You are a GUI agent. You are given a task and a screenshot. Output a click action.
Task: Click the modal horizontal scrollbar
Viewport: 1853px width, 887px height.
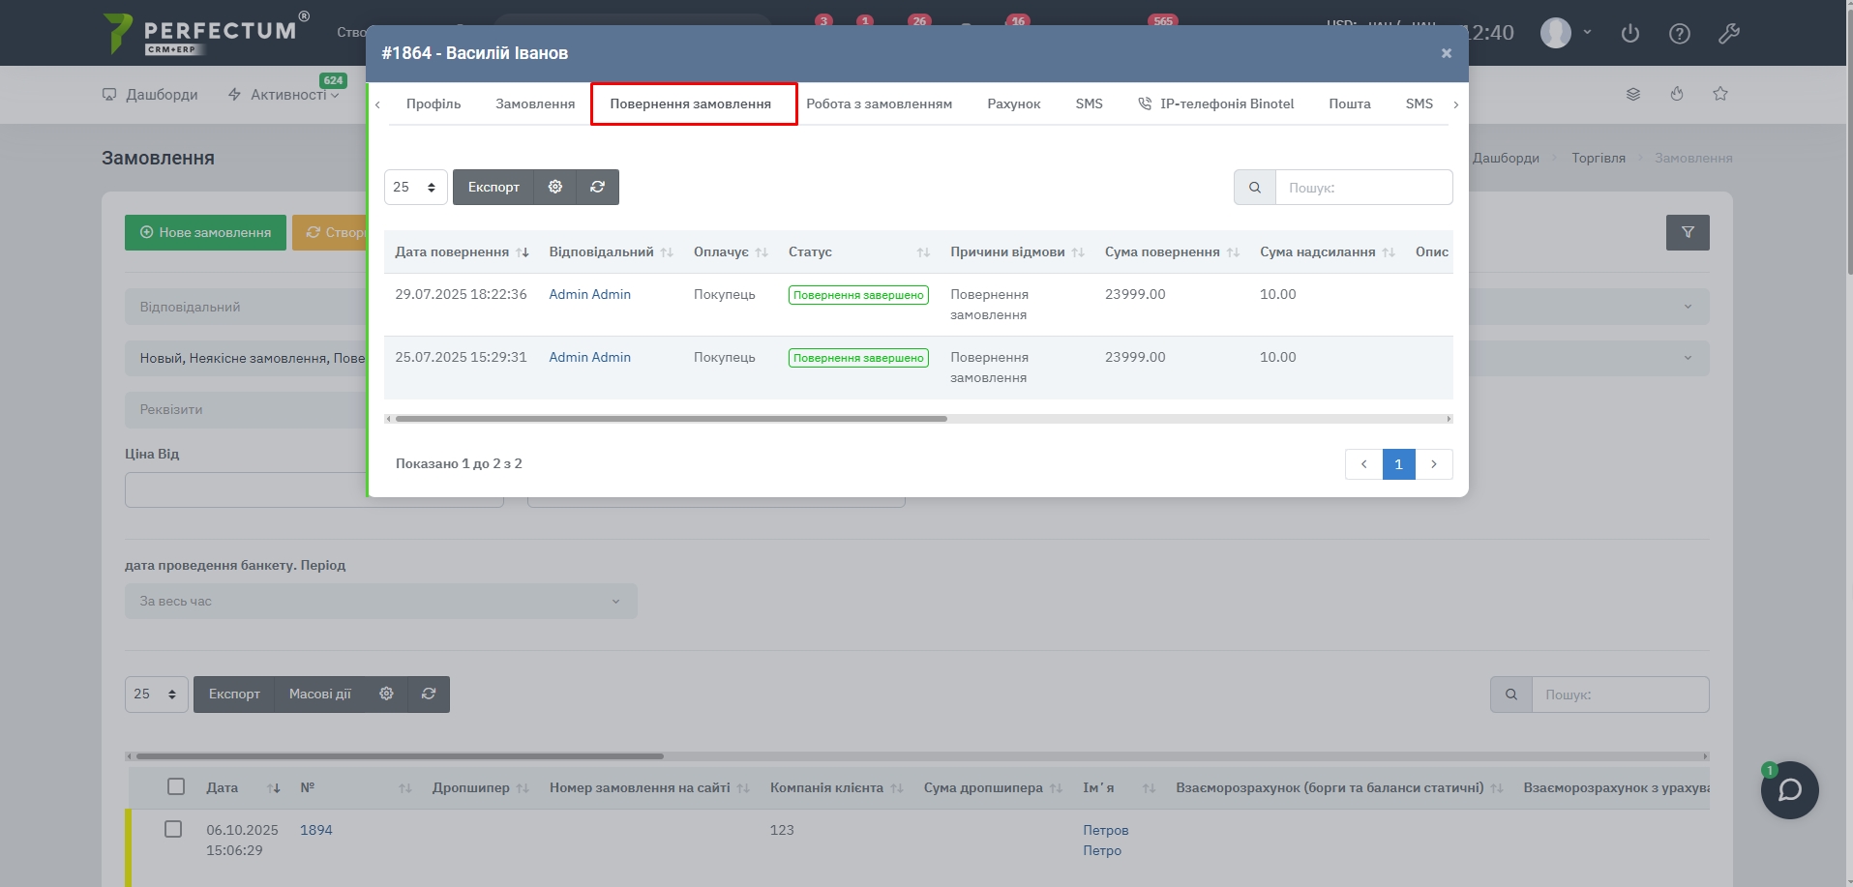(671, 419)
